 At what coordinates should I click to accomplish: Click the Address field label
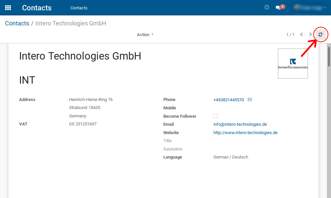click(x=27, y=100)
